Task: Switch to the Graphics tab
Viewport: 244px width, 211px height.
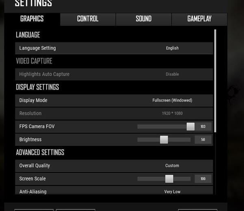Action: [32, 19]
